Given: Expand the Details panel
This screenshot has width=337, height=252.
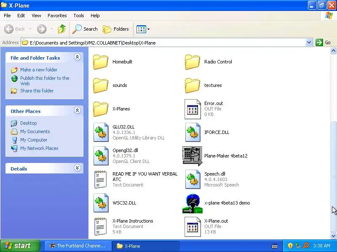Looking at the screenshot, I should click(x=78, y=168).
